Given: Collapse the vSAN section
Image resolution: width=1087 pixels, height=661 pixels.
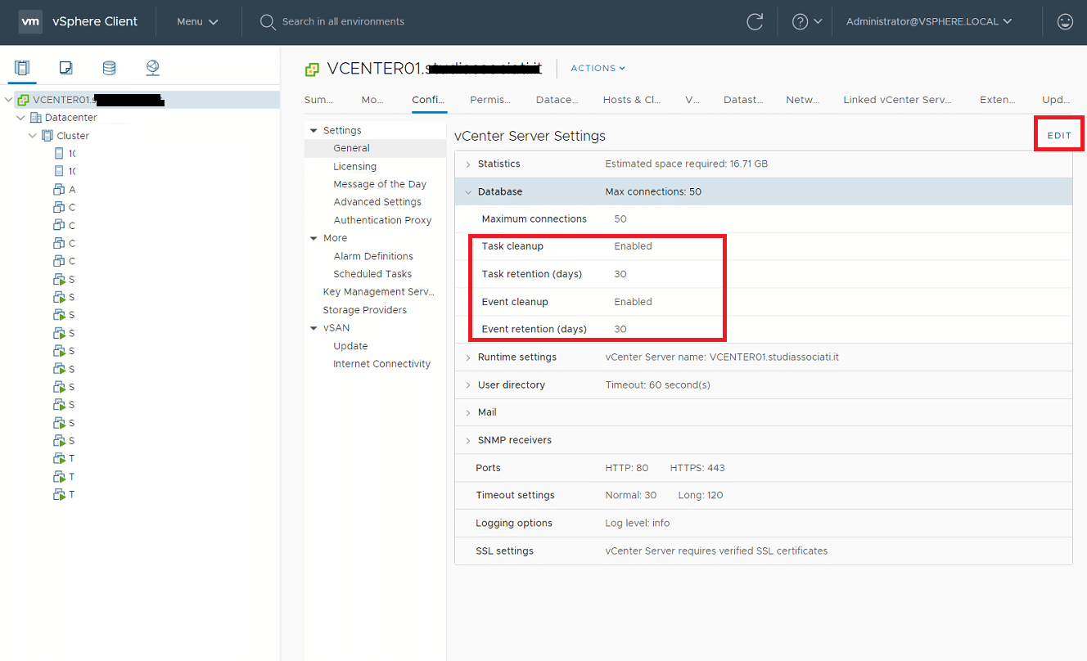Looking at the screenshot, I should point(313,329).
